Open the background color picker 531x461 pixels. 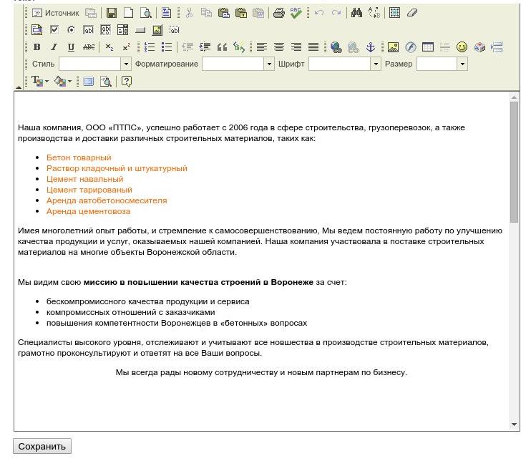(63, 82)
